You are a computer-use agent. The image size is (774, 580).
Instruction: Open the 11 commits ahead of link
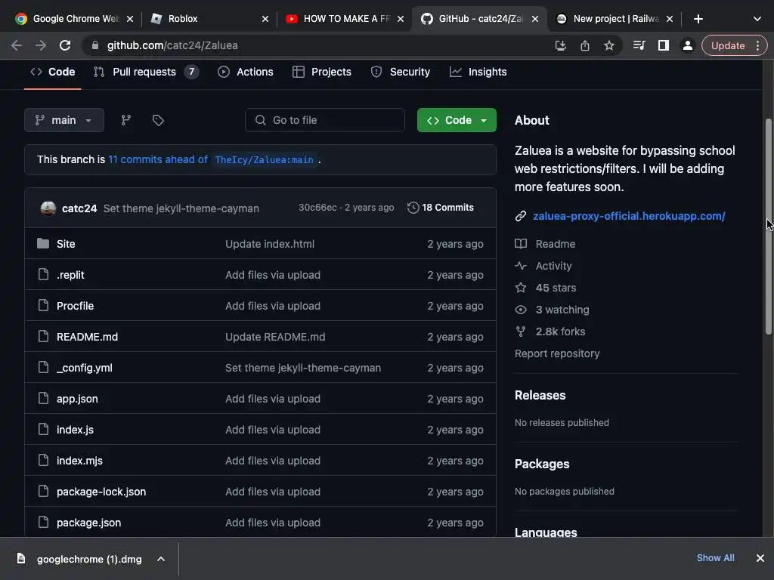(158, 159)
